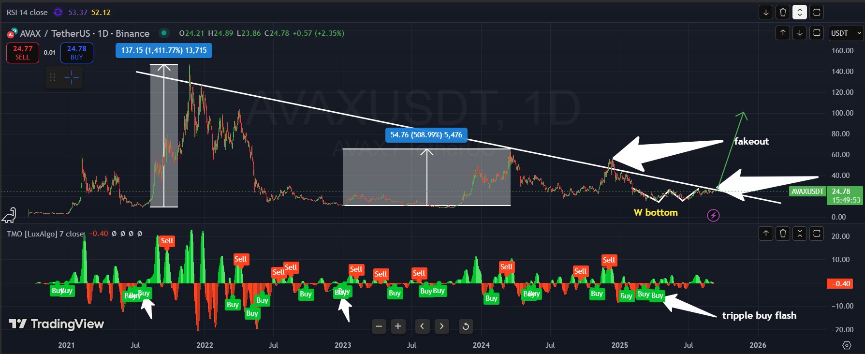Maximize the RSI pane
Image resolution: width=865 pixels, height=354 pixels.
817,12
